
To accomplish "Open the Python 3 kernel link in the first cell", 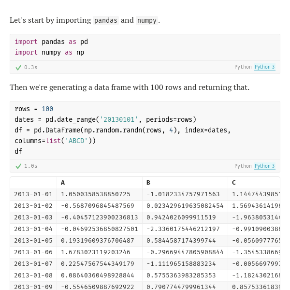I will pyautogui.click(x=264, y=67).
